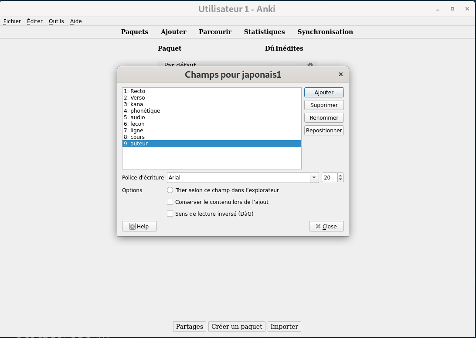This screenshot has height=338, width=476.
Task: Enable sorting by this field in explorer
Action: pos(170,190)
